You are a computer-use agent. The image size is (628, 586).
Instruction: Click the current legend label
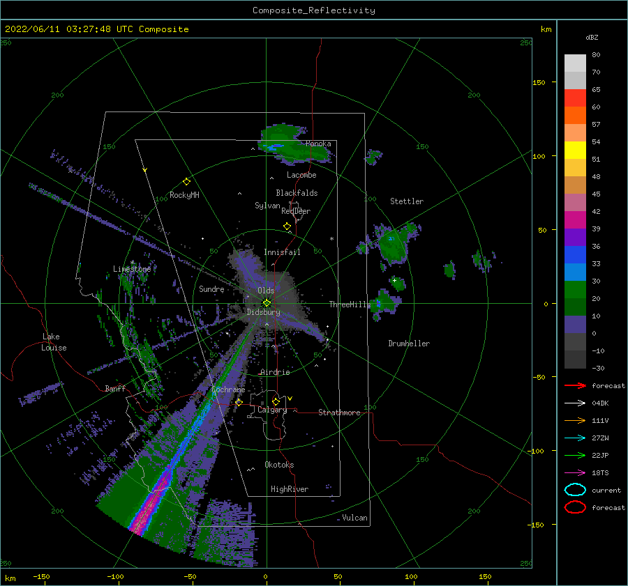tap(606, 490)
